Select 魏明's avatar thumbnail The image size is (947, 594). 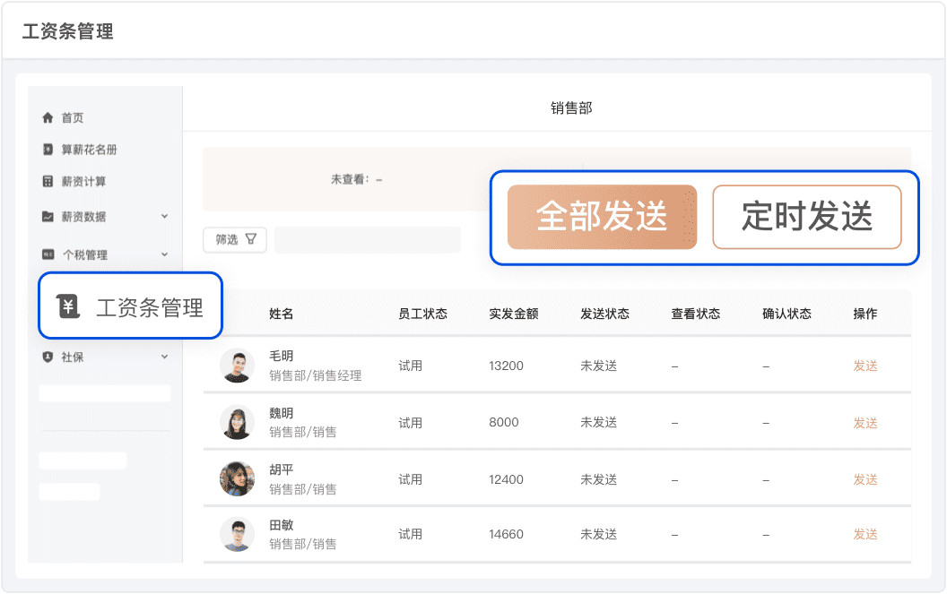(x=237, y=422)
